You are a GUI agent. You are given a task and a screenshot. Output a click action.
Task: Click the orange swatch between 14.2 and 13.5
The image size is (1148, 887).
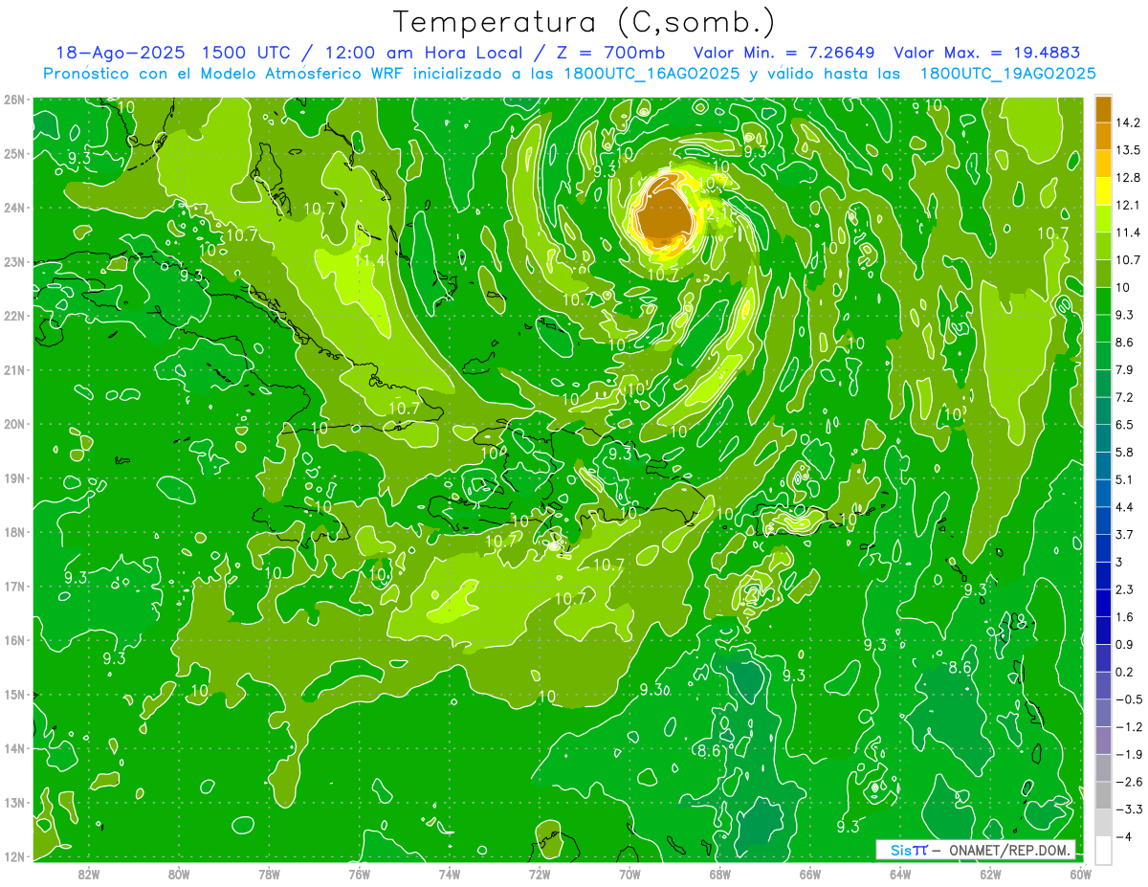1103,136
